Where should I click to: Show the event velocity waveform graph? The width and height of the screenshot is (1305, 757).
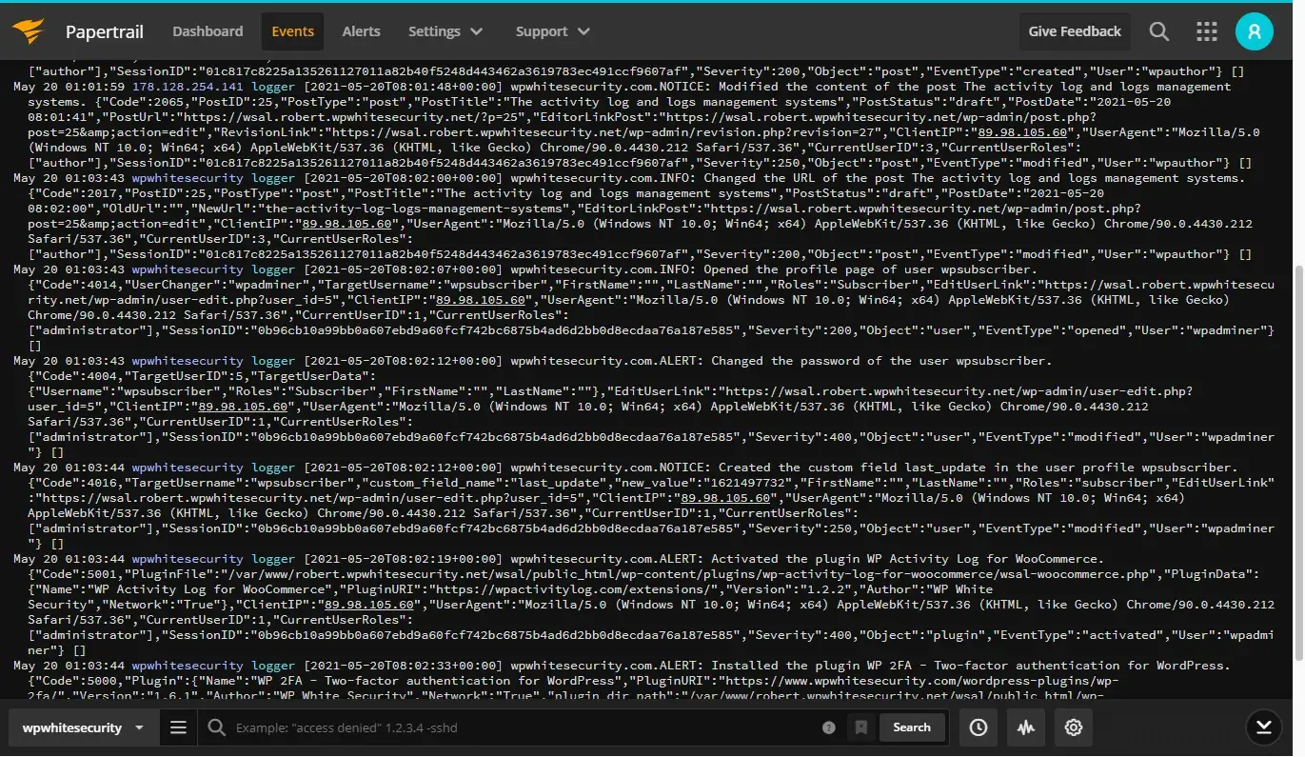pyautogui.click(x=1025, y=727)
